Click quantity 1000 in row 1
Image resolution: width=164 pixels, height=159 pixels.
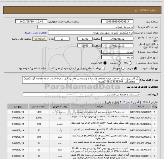39,112
